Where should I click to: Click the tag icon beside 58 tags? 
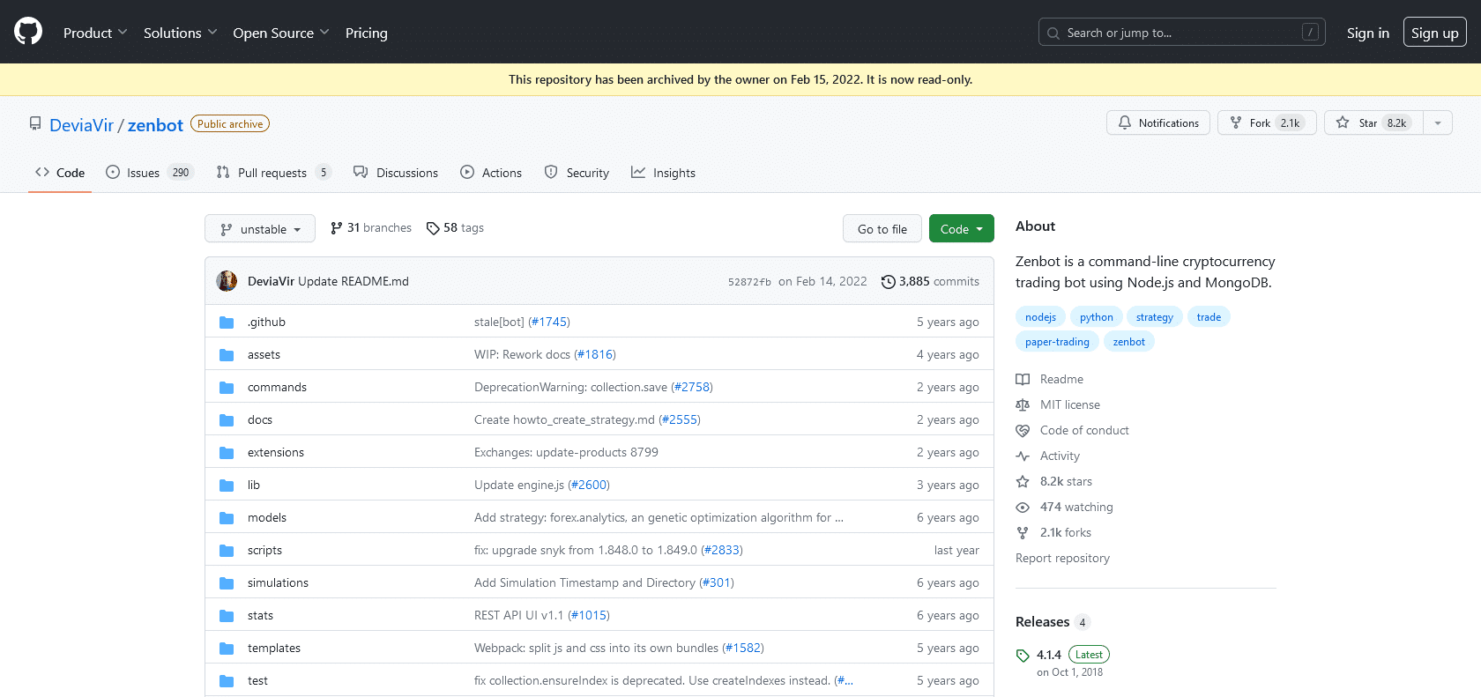point(433,228)
